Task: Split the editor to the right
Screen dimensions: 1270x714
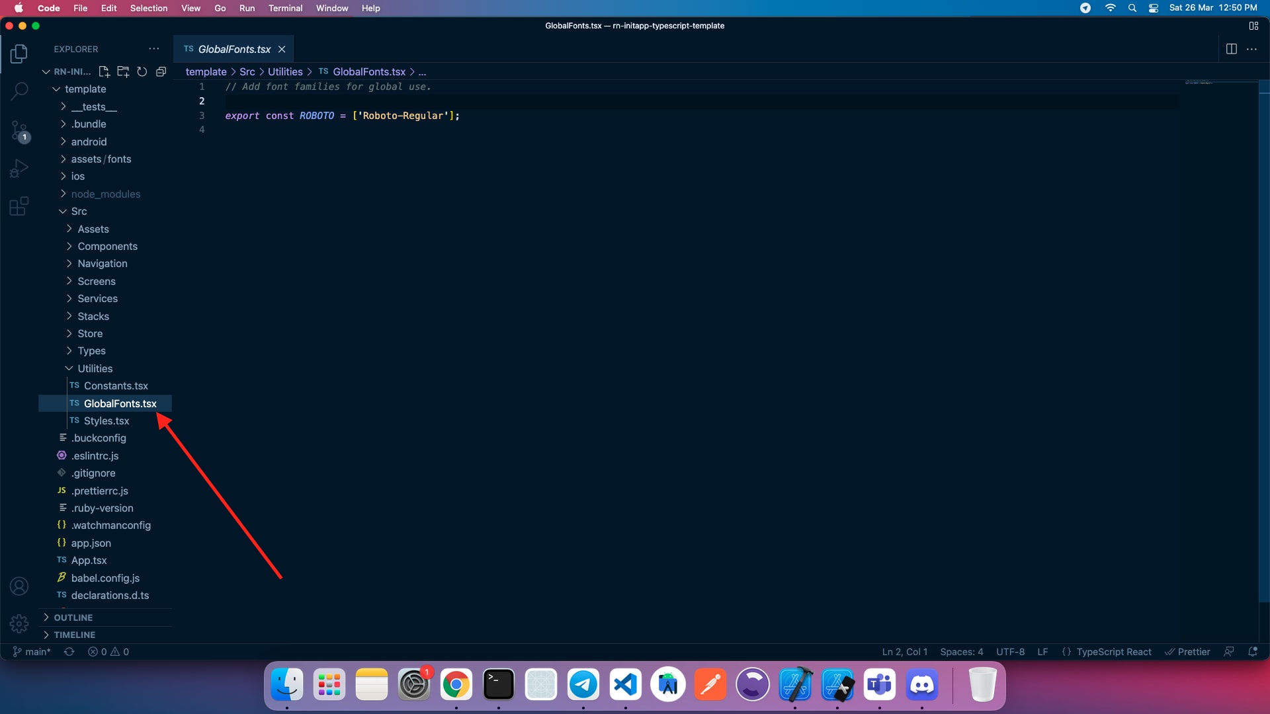Action: pos(1231,49)
